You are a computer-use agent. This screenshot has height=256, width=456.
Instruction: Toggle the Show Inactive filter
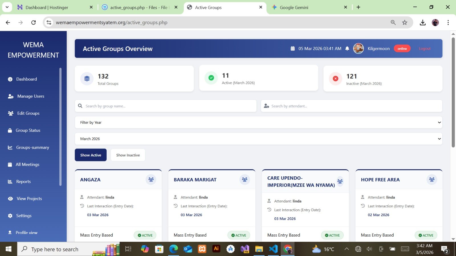pos(128,155)
